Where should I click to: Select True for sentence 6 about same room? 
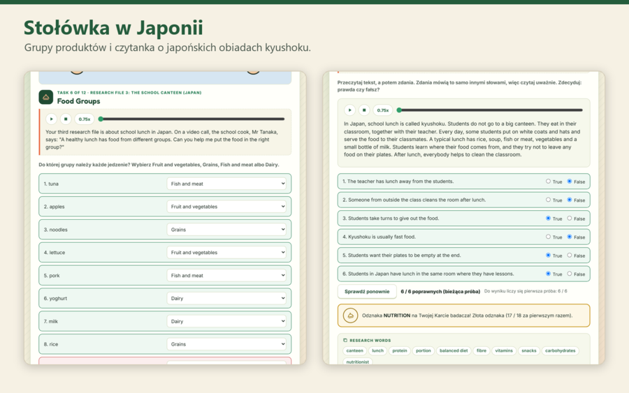click(x=548, y=274)
